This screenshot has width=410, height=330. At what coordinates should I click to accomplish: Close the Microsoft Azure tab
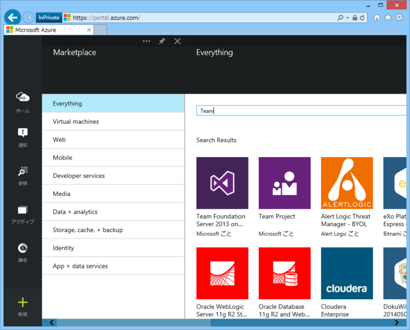click(x=89, y=30)
